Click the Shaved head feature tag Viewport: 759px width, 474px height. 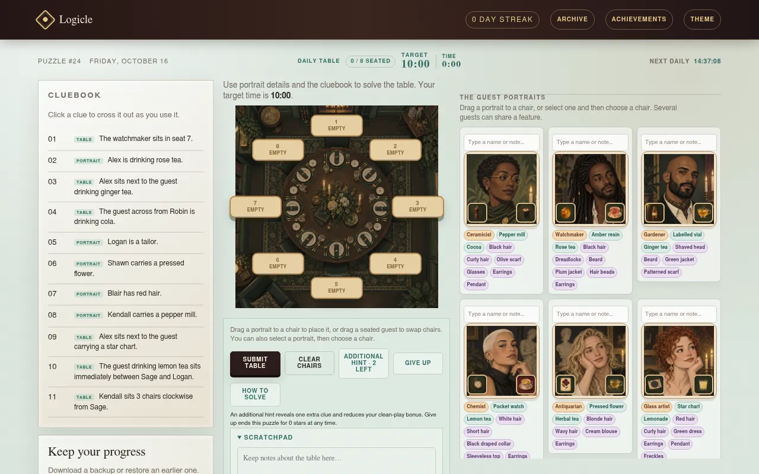click(690, 247)
